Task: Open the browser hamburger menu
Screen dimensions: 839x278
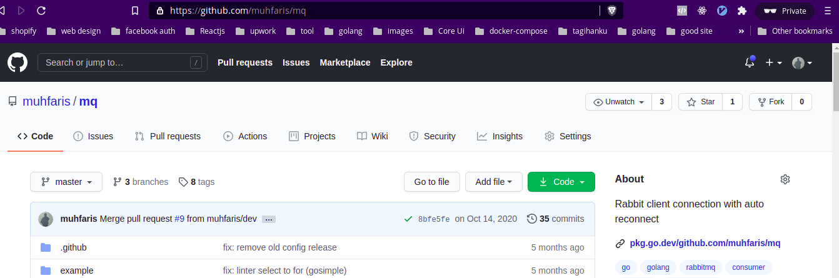Action: pyautogui.click(x=827, y=11)
